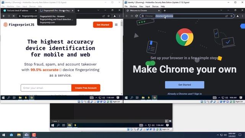The height and width of the screenshot is (138, 245).
Task: Click the chrome://welcome address bar
Action: [187, 16]
